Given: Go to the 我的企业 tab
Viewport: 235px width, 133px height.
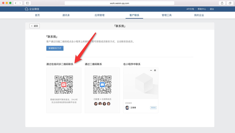Looking at the screenshot, I should 199,15.
